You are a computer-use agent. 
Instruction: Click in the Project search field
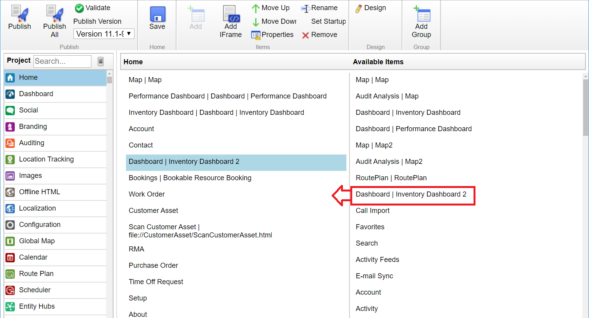click(62, 61)
